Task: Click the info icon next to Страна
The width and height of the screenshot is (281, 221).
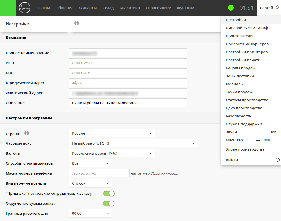Action: tap(27, 133)
